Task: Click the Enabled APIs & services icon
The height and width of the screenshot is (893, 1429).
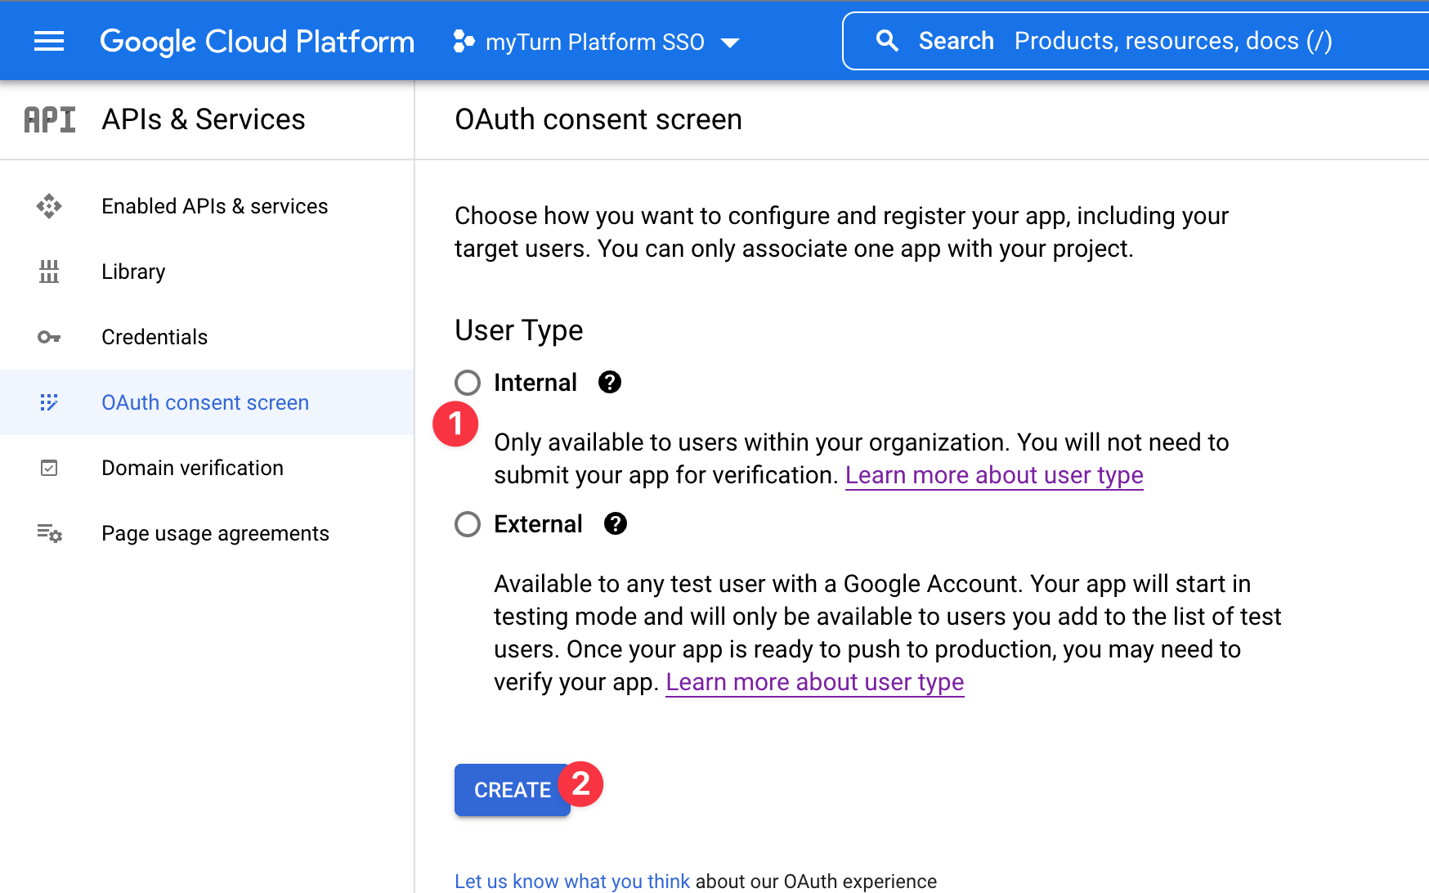Action: [x=49, y=206]
